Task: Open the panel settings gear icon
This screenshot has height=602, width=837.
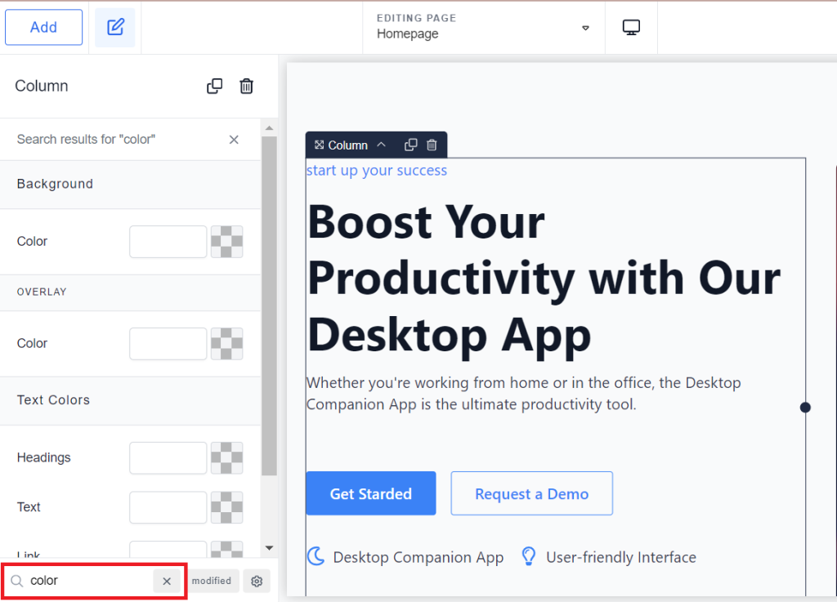Action: coord(257,581)
